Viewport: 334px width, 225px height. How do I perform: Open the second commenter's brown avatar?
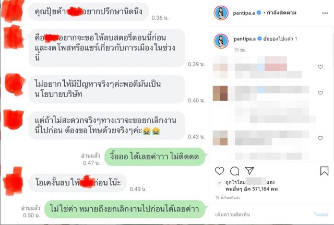[x=220, y=93]
